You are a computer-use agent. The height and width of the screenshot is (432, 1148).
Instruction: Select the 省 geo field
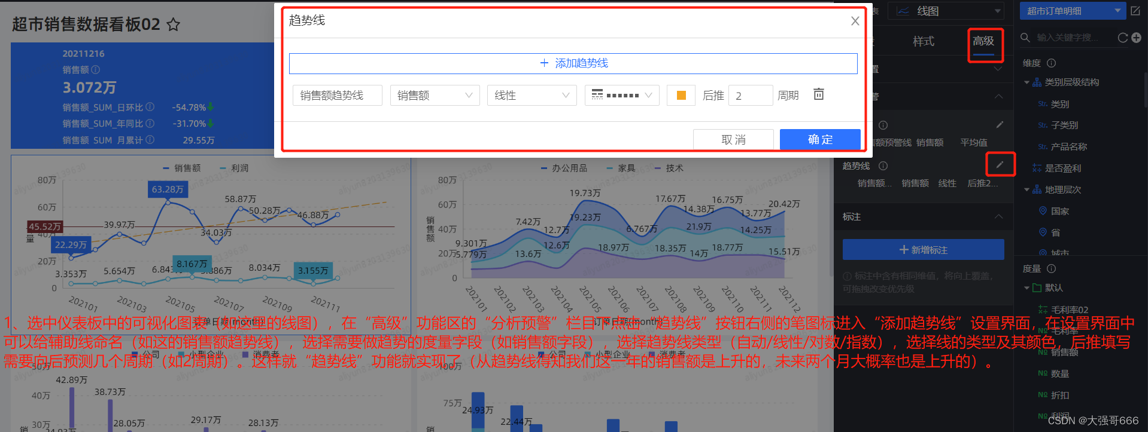tap(1055, 233)
